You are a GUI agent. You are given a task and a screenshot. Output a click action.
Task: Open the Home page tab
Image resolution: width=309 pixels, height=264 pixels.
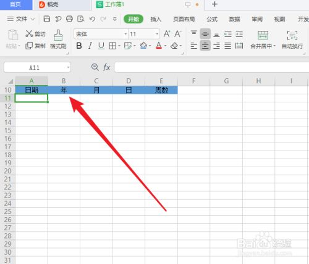click(15, 4)
